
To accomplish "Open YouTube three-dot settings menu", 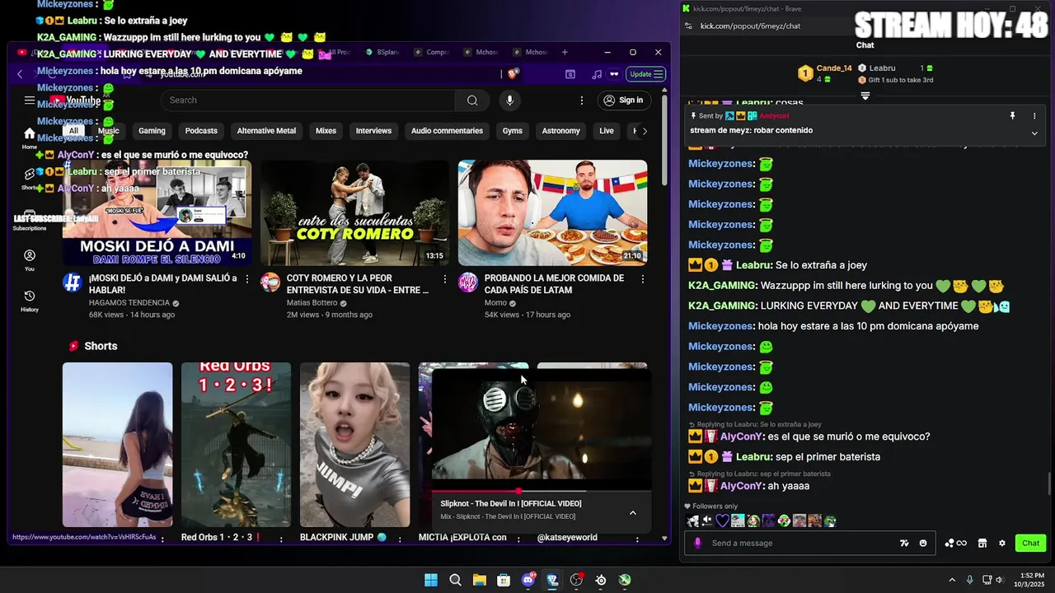I will coord(582,100).
